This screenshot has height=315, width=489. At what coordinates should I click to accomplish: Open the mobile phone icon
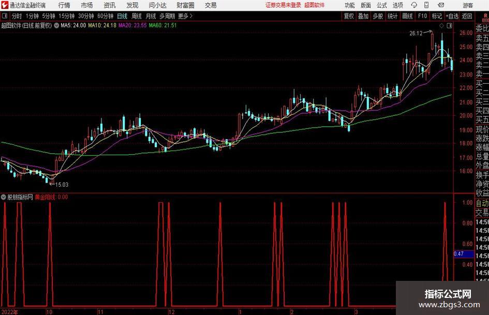click(426, 5)
